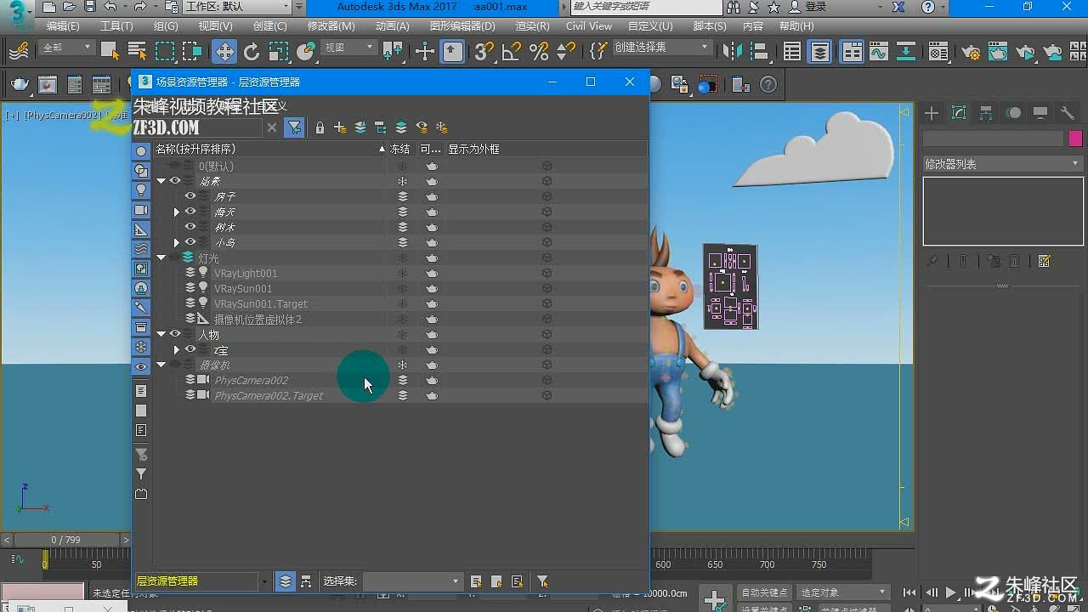Toggle the eye of layer 房子

pyautogui.click(x=190, y=196)
